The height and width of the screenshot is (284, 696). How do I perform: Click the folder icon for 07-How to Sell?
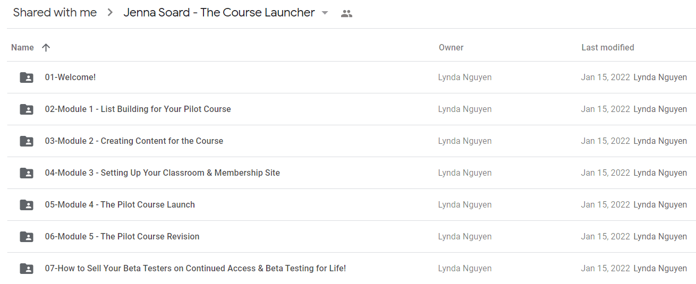click(x=27, y=269)
